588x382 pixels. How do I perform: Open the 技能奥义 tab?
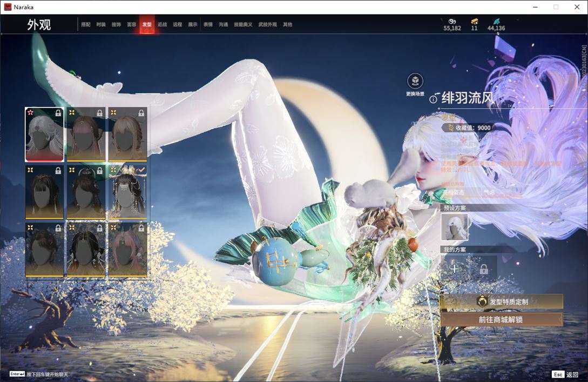click(x=243, y=24)
